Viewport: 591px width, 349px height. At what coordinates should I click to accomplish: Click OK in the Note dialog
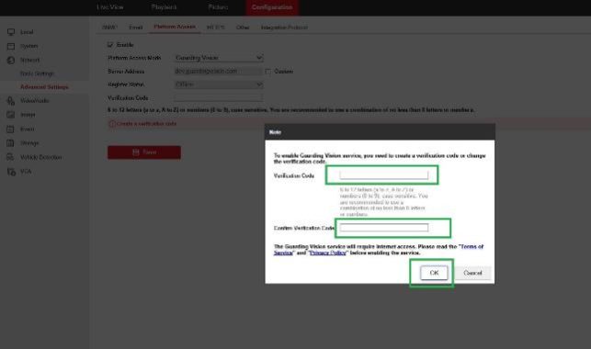click(x=434, y=273)
